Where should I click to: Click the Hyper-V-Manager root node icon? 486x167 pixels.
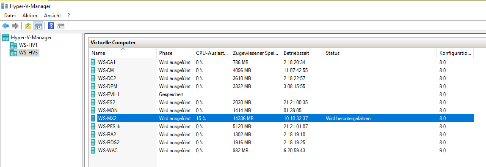(6, 38)
